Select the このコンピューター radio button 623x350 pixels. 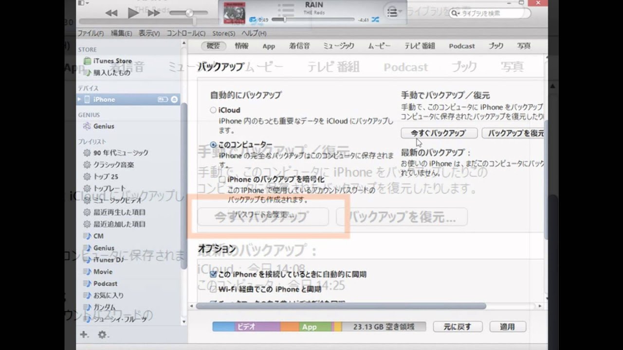[x=213, y=145]
